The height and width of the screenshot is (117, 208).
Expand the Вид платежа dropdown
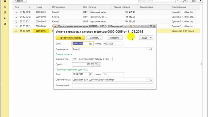click(x=111, y=59)
